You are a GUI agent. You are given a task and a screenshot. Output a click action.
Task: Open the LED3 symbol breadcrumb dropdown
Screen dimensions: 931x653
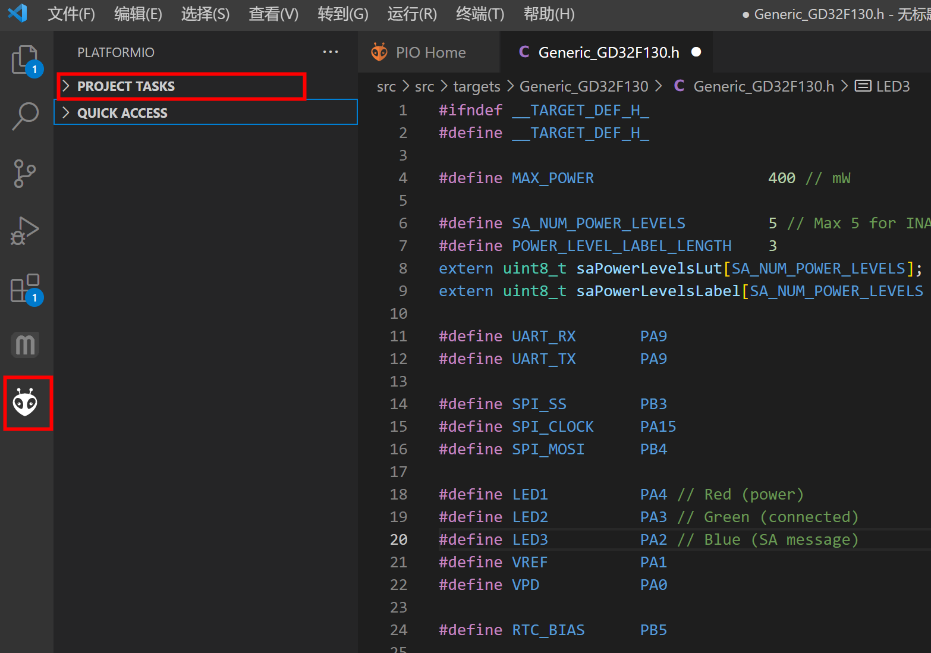pos(892,87)
